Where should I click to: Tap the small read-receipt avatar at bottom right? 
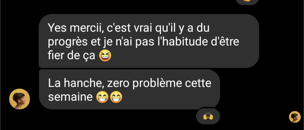tap(295, 117)
